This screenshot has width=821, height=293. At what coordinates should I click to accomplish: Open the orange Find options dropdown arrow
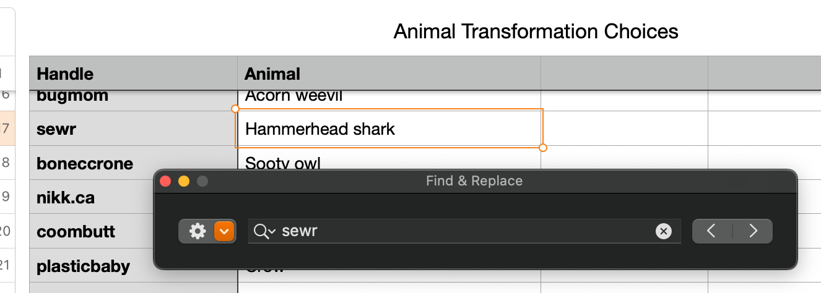(x=224, y=231)
